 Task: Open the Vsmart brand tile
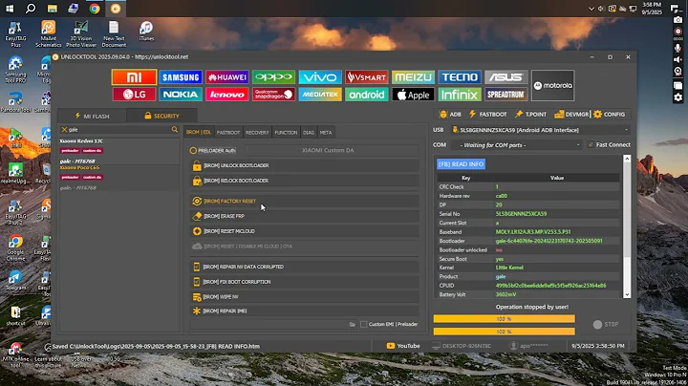click(x=366, y=77)
